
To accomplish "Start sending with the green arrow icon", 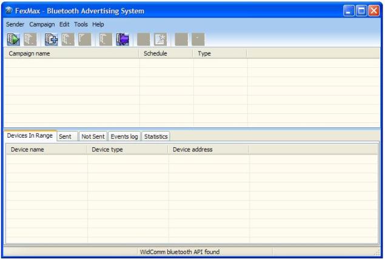I will pos(13,39).
